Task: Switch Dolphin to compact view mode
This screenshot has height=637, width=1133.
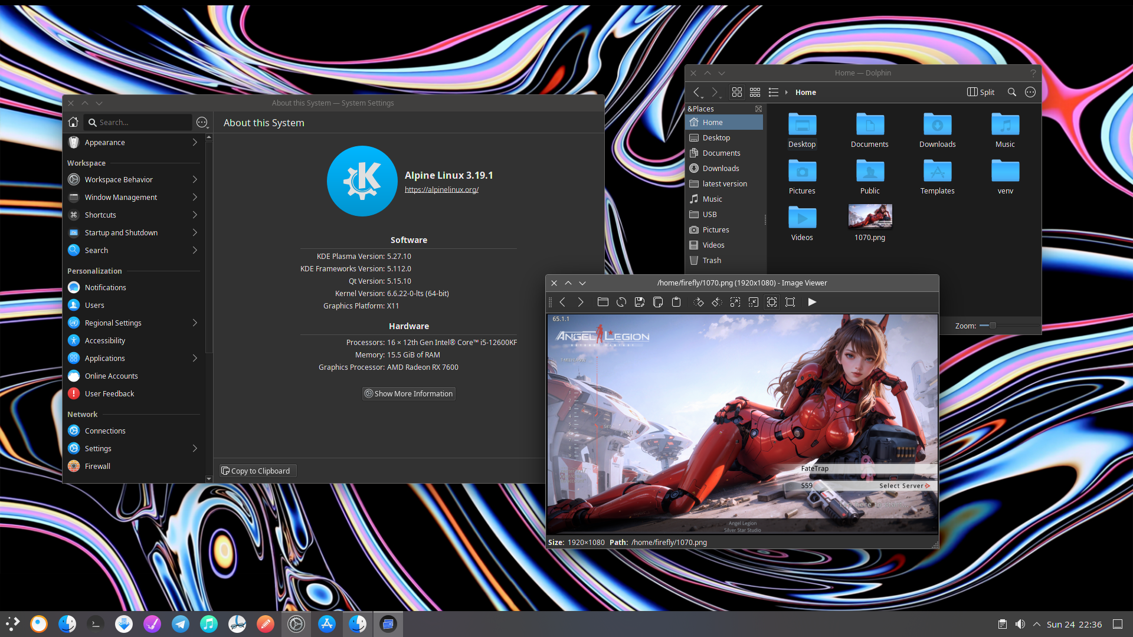Action: 755,92
